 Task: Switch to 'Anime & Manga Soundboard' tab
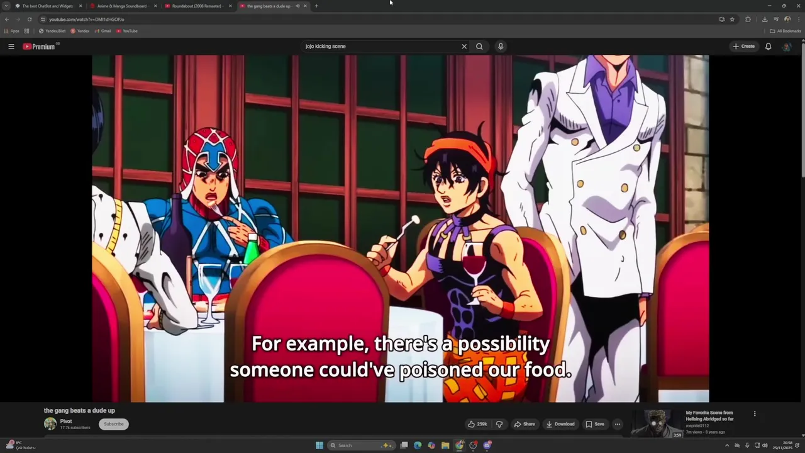pos(122,6)
